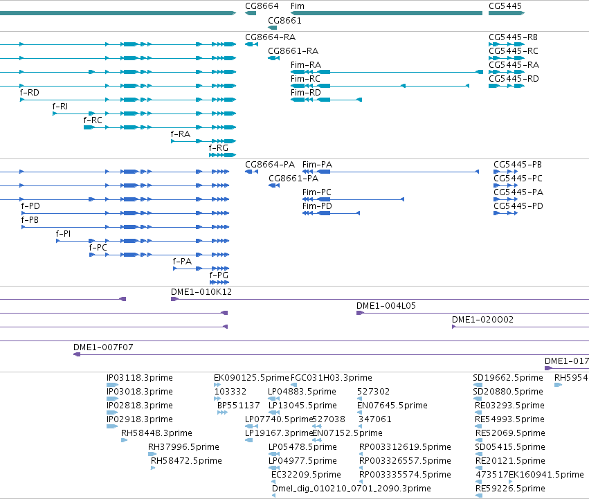Screen dimensions: 589x499
Task: Select transcript CG8664-RA
Action: tap(270, 37)
